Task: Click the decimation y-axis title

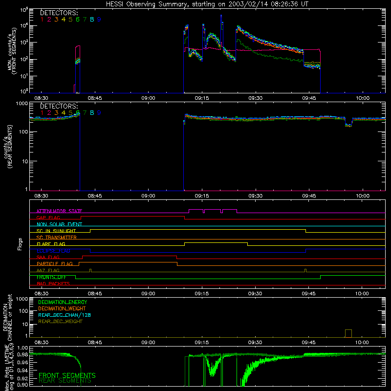Action: (x=7, y=317)
